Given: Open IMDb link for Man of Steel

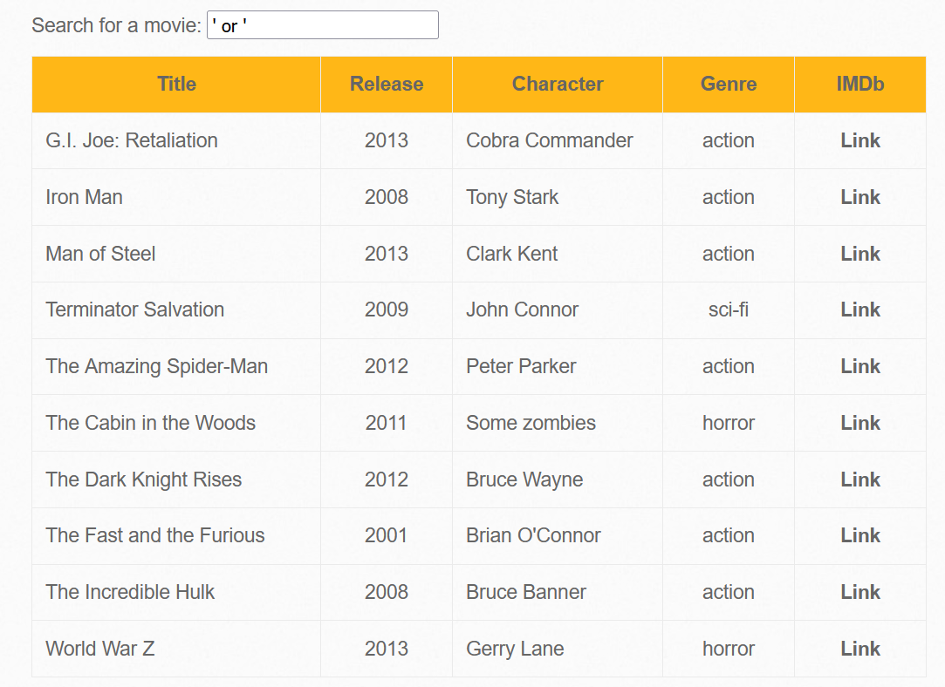Looking at the screenshot, I should click(x=860, y=254).
